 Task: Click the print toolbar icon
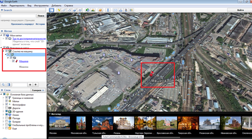pyautogui.click(x=121, y=10)
